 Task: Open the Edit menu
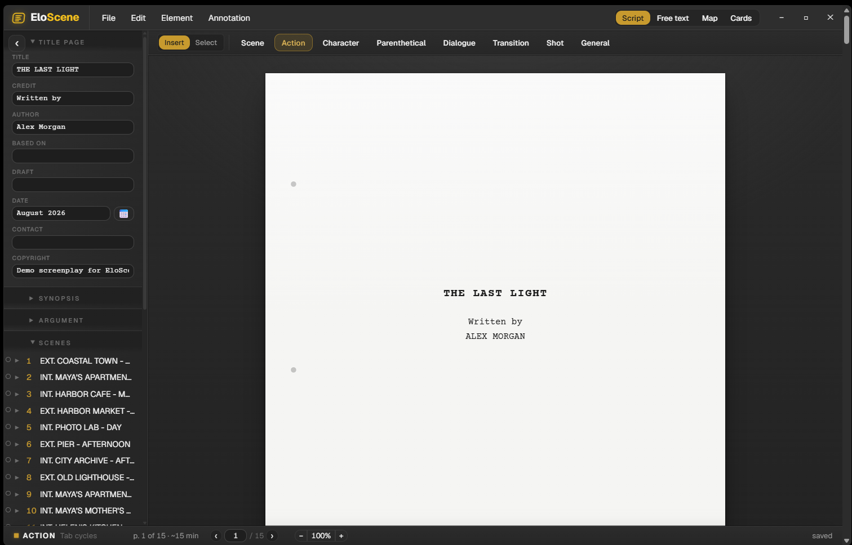138,18
